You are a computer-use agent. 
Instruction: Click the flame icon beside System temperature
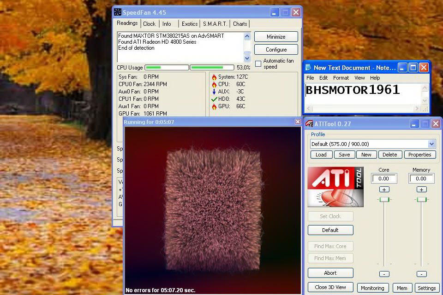214,77
